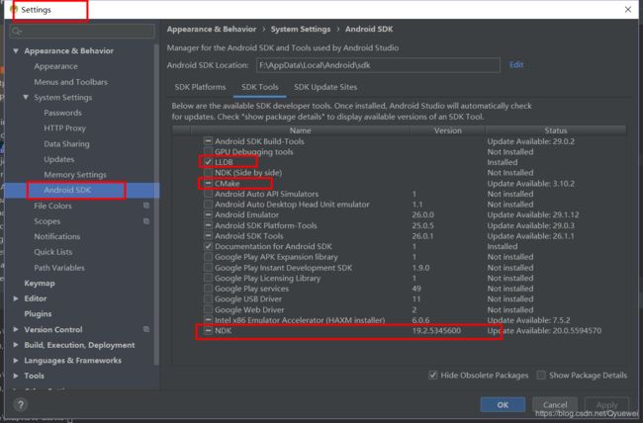Viewport: 643px width, 423px height.
Task: Select Data Sharing in the sidebar
Action: pyautogui.click(x=66, y=144)
